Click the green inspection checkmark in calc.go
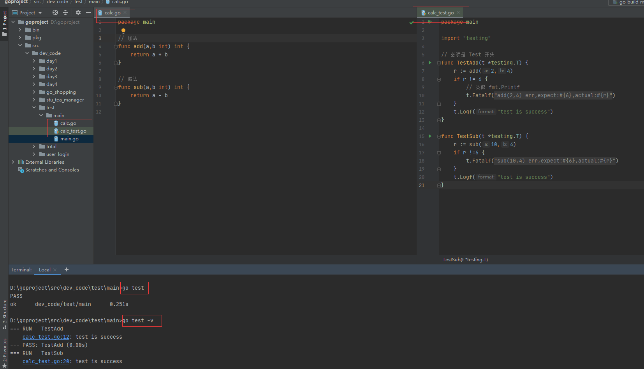Image resolution: width=644 pixels, height=369 pixels. (411, 23)
